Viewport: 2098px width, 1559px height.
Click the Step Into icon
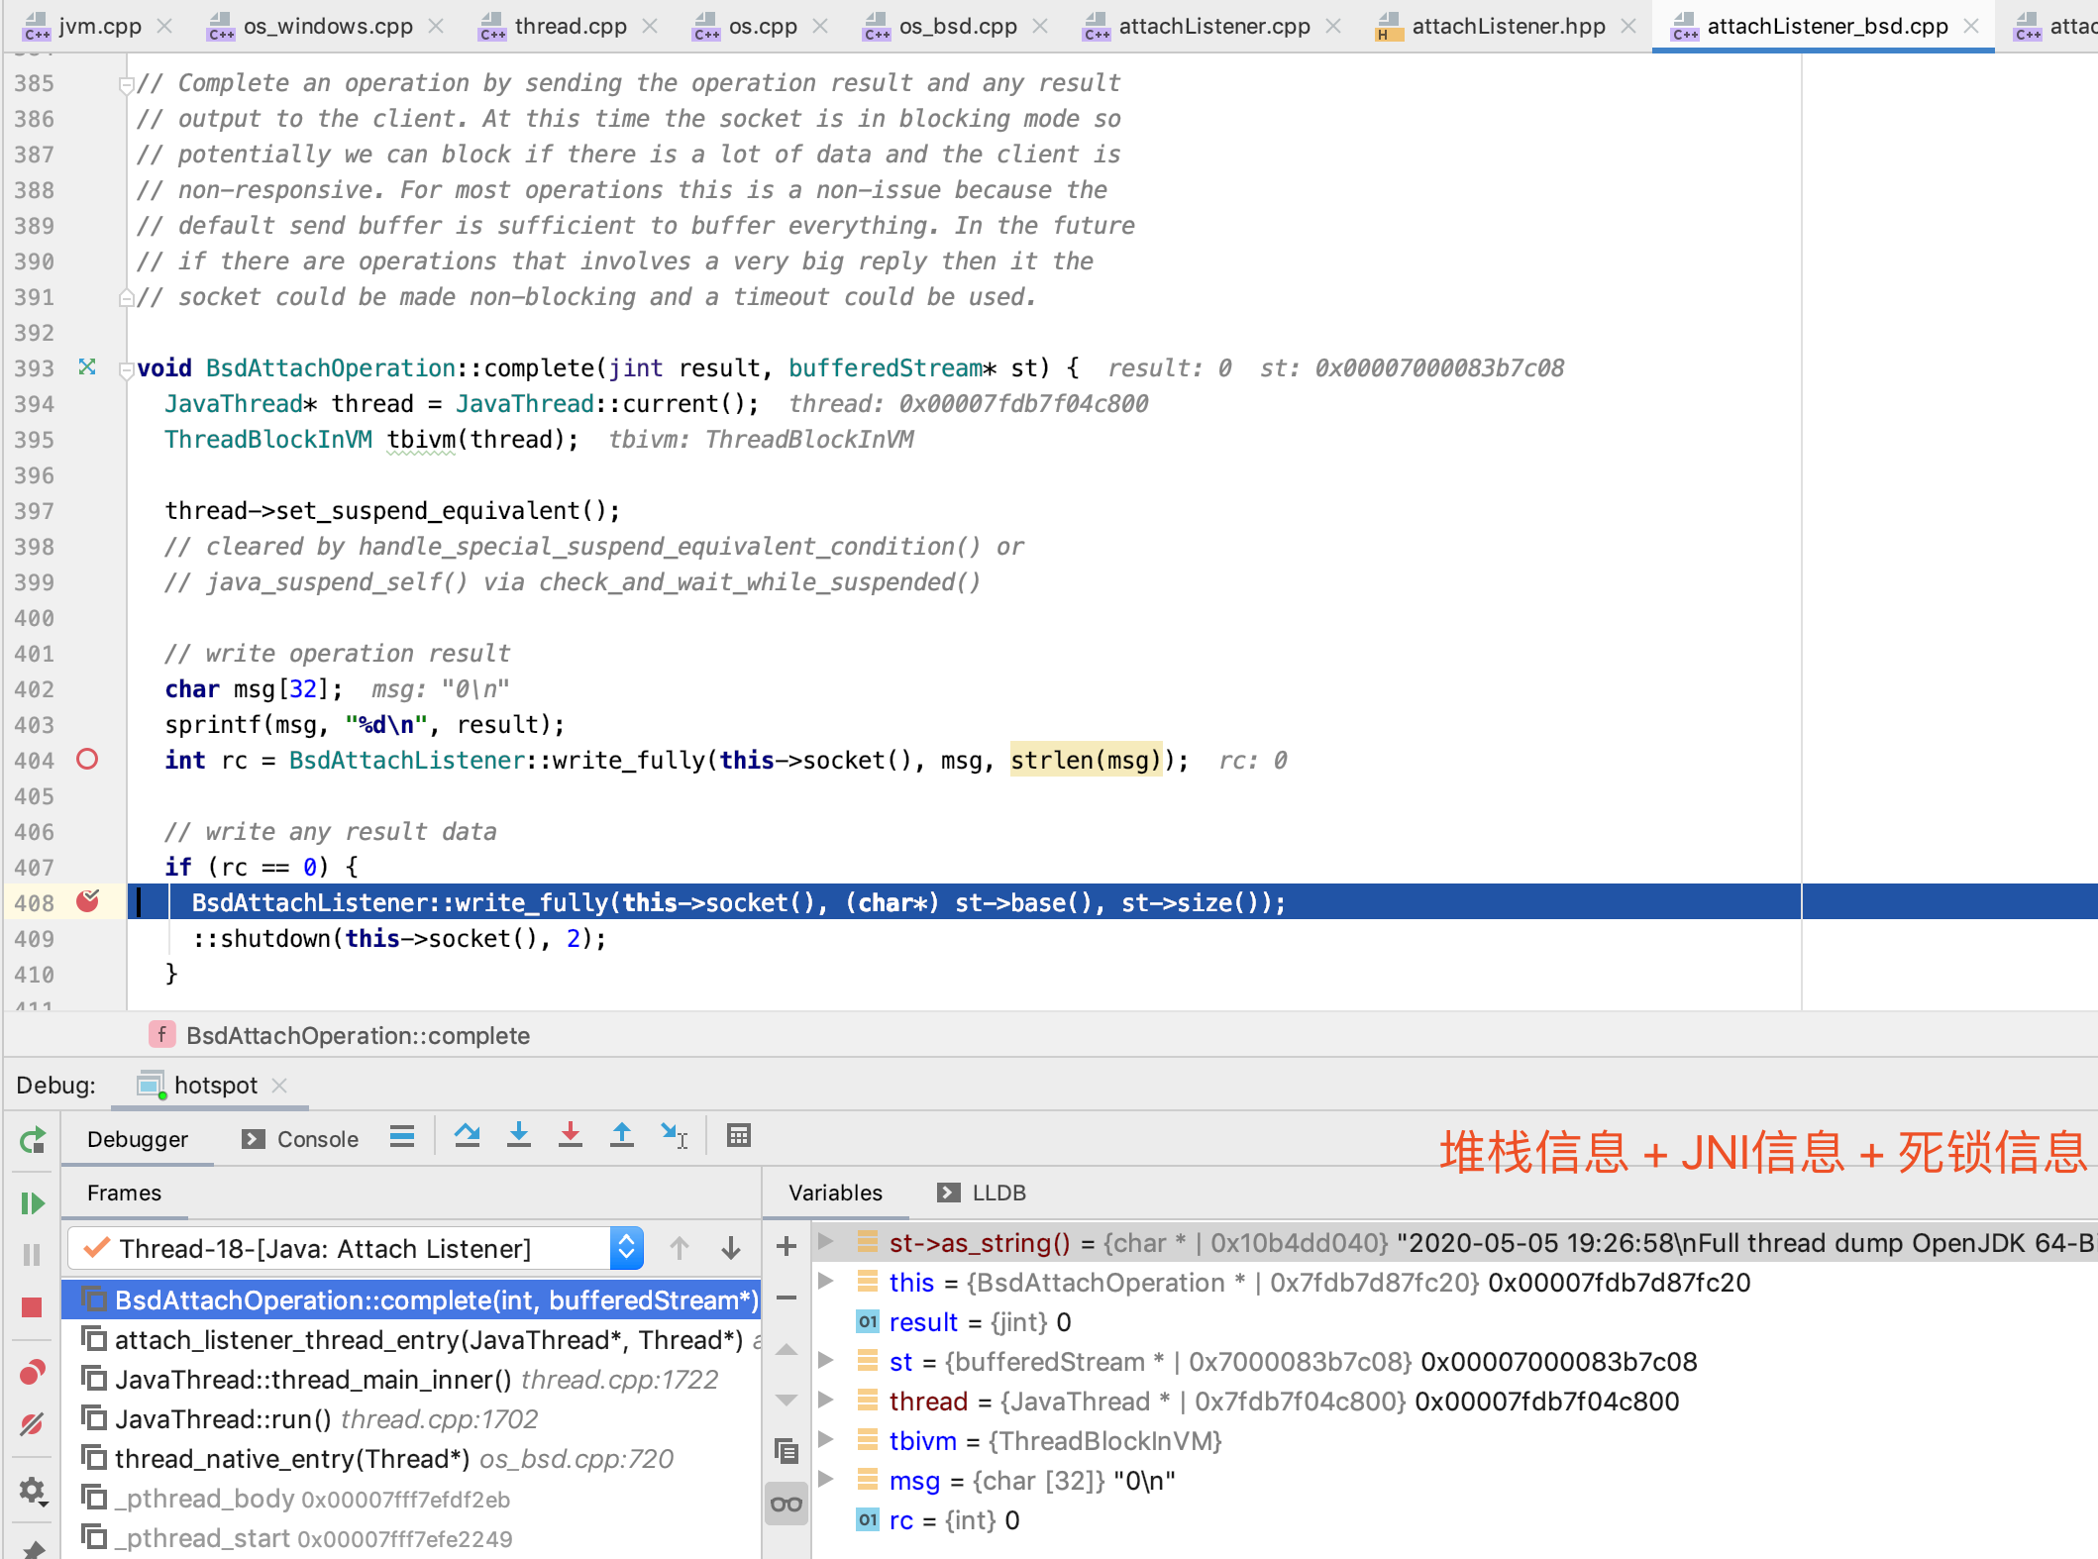[518, 1136]
